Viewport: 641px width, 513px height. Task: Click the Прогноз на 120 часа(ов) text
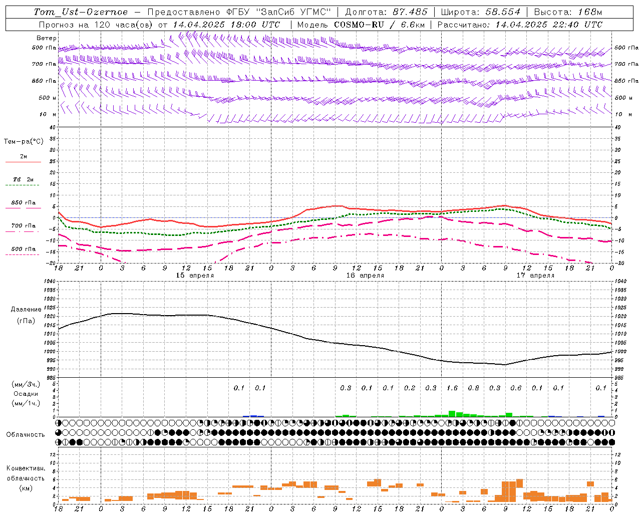click(97, 25)
